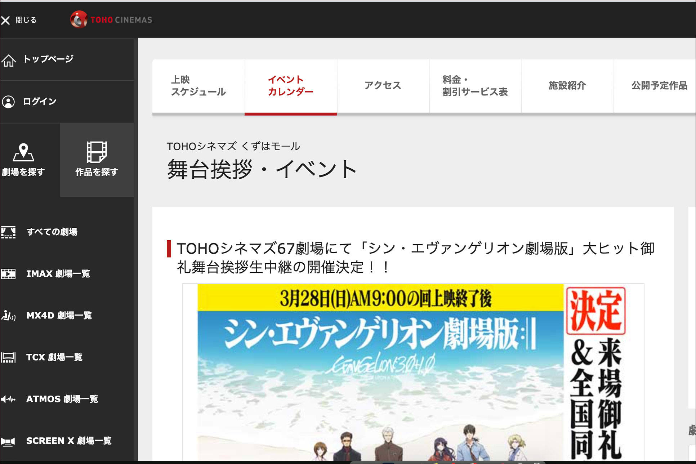Open the アクセス tab
The height and width of the screenshot is (464, 696).
(383, 86)
